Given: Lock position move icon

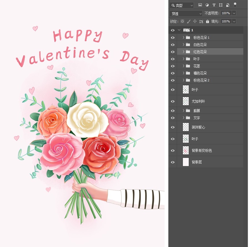Looking at the screenshot, I should click(195, 21).
